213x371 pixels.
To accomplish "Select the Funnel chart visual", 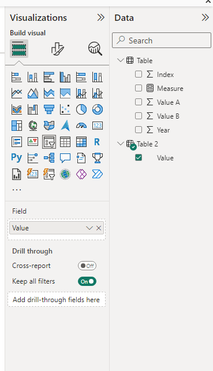I will pyautogui.click(x=49, y=109).
